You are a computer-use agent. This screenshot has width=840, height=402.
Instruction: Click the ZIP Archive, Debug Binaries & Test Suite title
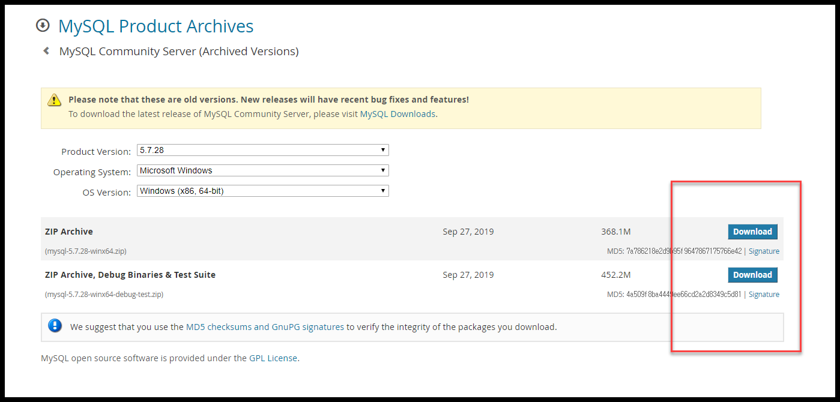(x=130, y=275)
